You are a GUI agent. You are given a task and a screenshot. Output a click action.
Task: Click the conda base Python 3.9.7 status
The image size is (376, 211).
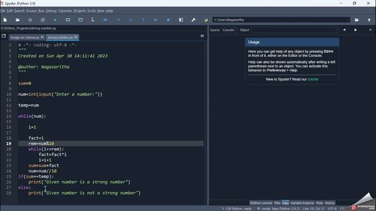pos(278,209)
